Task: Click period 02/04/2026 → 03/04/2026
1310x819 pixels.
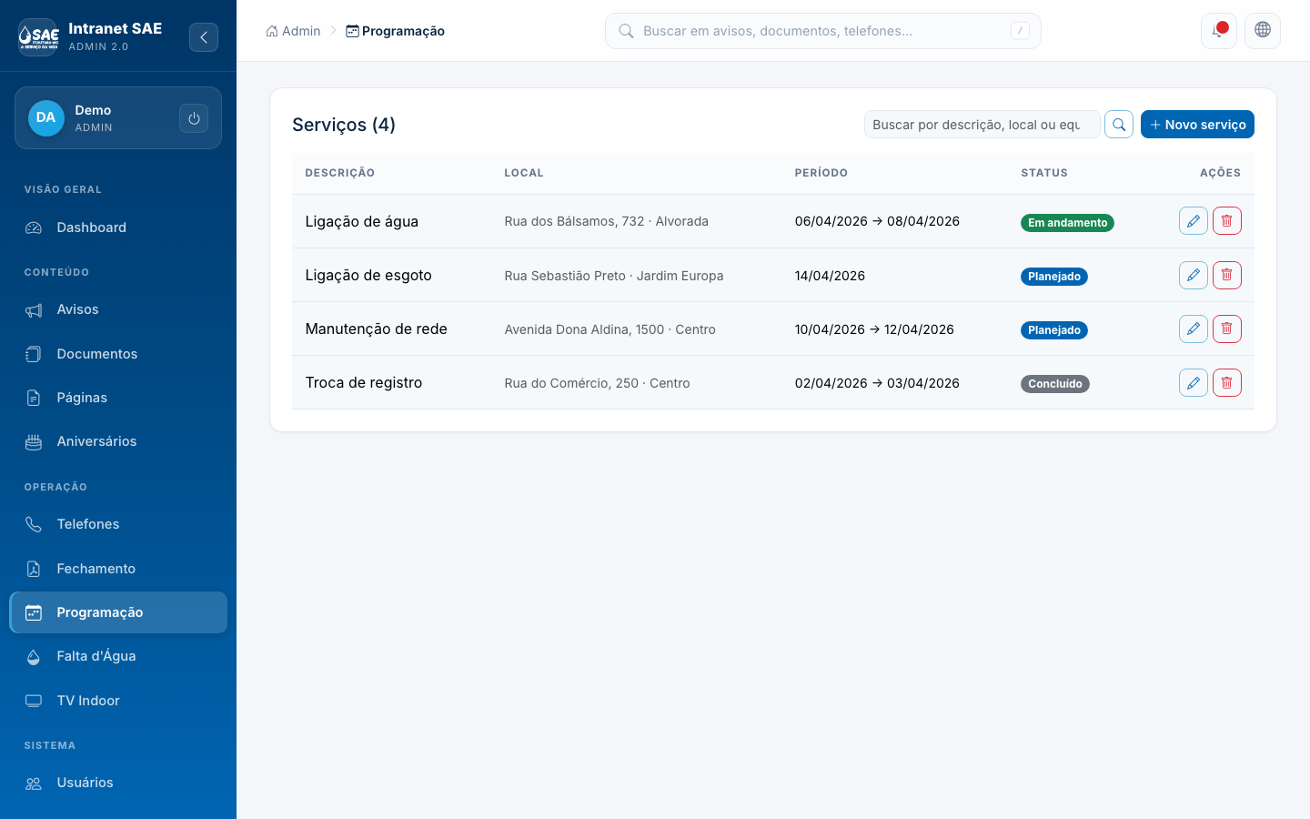Action: click(877, 383)
